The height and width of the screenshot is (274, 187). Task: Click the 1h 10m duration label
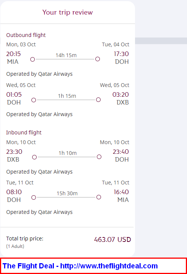[68, 153]
